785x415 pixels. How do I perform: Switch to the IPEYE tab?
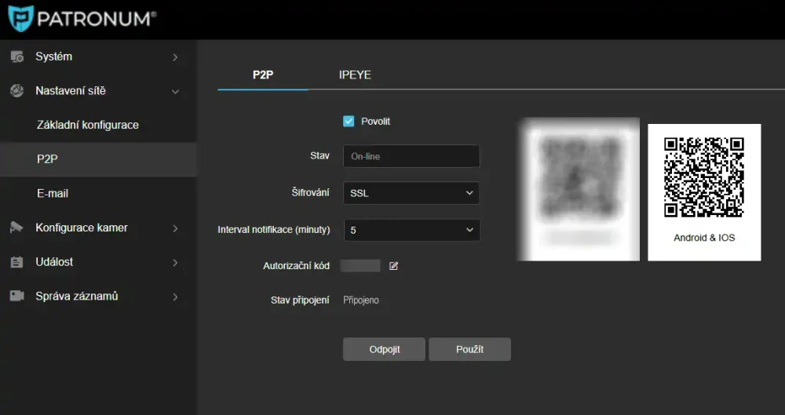[x=355, y=75]
